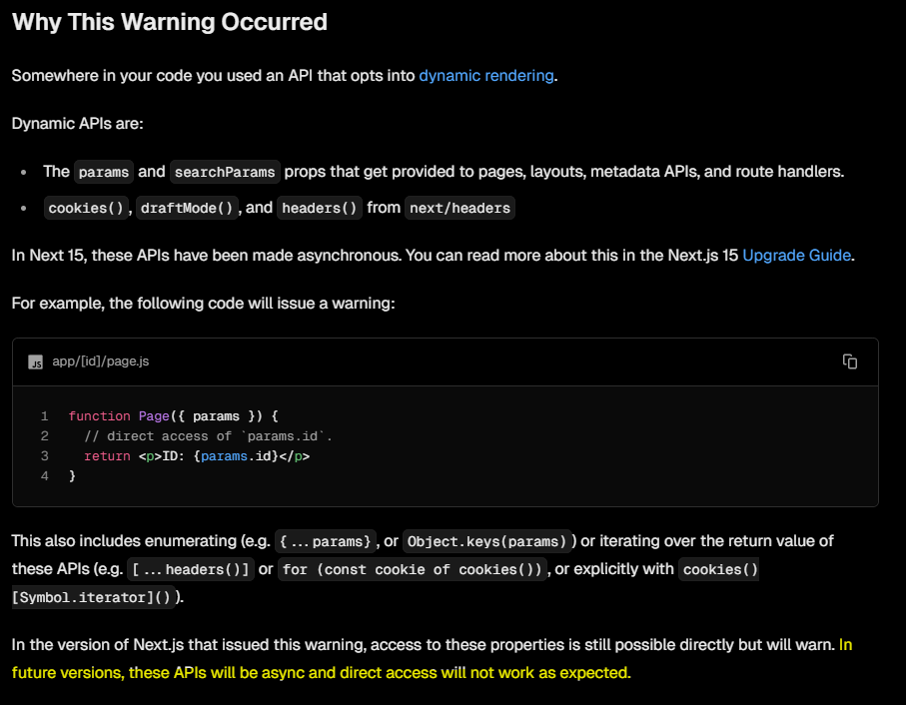Click line number 1 in the code block
Image resolution: width=906 pixels, height=705 pixels.
[45, 416]
